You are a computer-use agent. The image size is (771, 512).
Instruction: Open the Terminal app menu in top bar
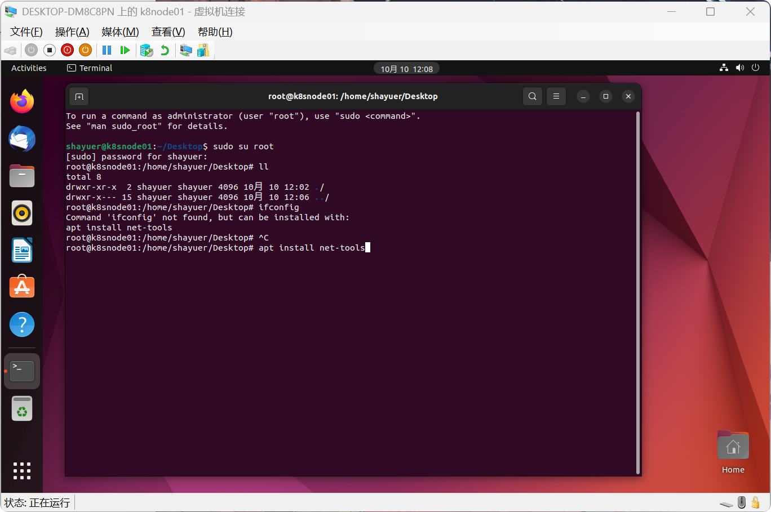(x=90, y=68)
